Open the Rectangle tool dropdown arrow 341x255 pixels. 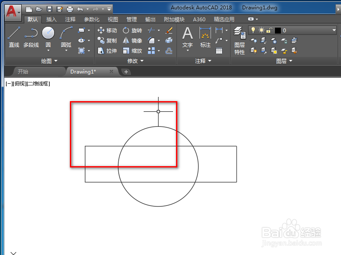click(89, 30)
